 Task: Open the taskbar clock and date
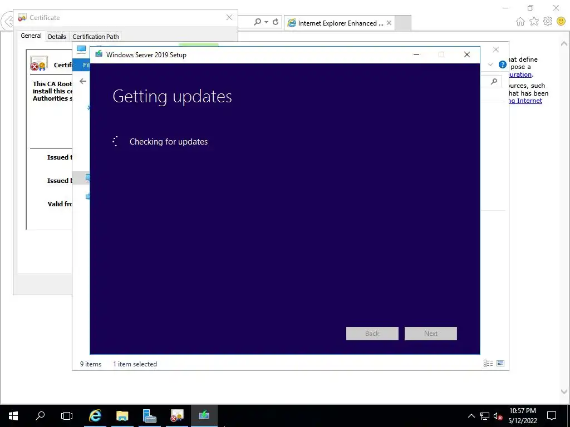pyautogui.click(x=522, y=416)
